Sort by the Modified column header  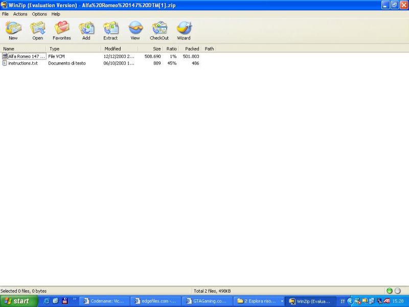coord(120,49)
